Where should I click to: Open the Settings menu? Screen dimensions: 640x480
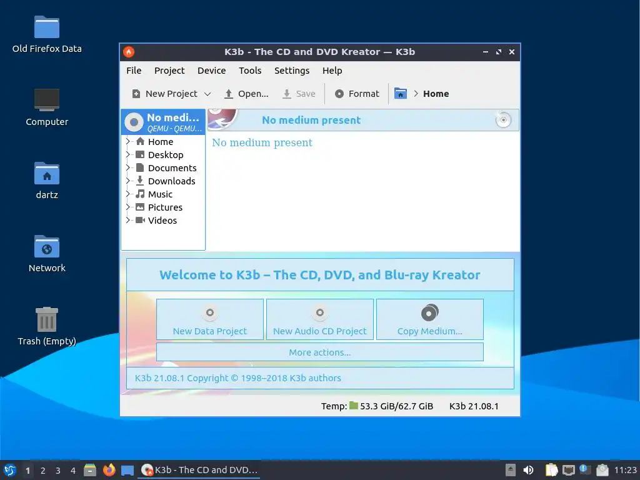292,71
